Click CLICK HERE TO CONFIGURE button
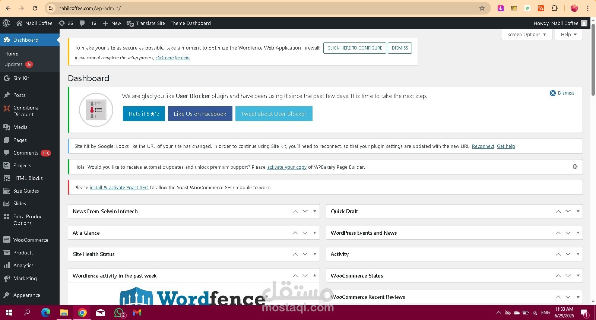 [355, 48]
